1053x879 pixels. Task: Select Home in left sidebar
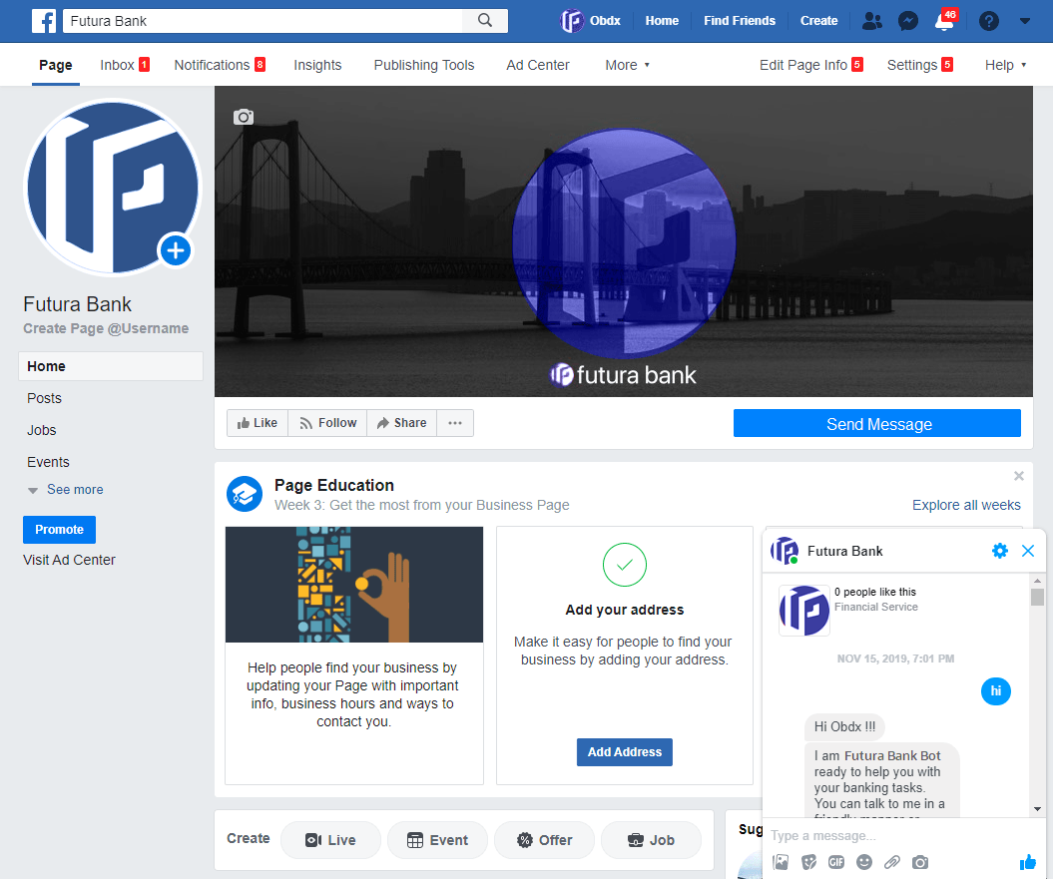point(111,366)
